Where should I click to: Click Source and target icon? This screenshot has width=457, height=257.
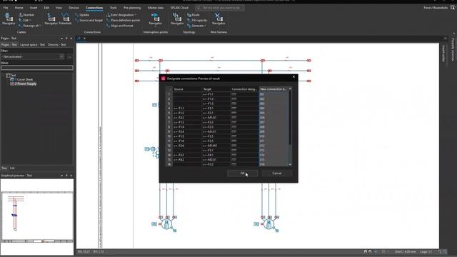(77, 20)
